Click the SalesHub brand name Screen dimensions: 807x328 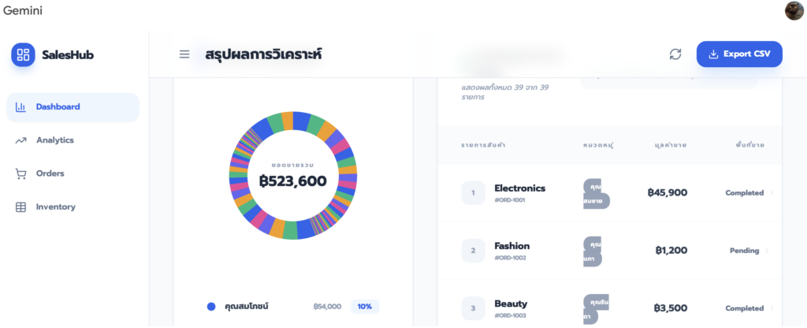tap(68, 55)
